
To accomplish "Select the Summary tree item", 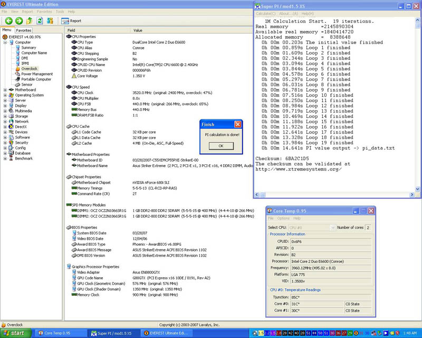I will [28, 48].
